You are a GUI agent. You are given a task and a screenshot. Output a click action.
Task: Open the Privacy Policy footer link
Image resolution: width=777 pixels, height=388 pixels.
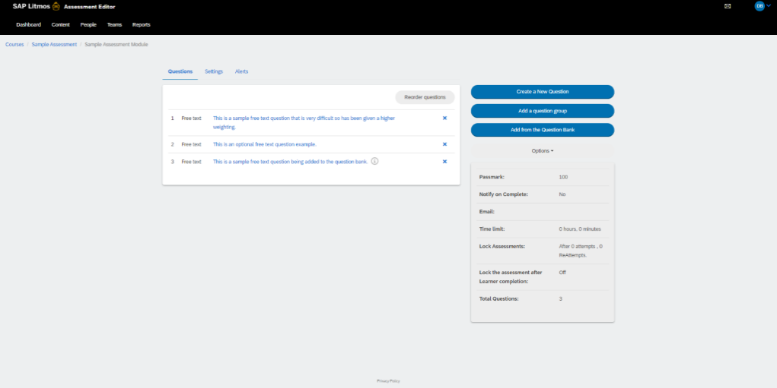pos(388,381)
